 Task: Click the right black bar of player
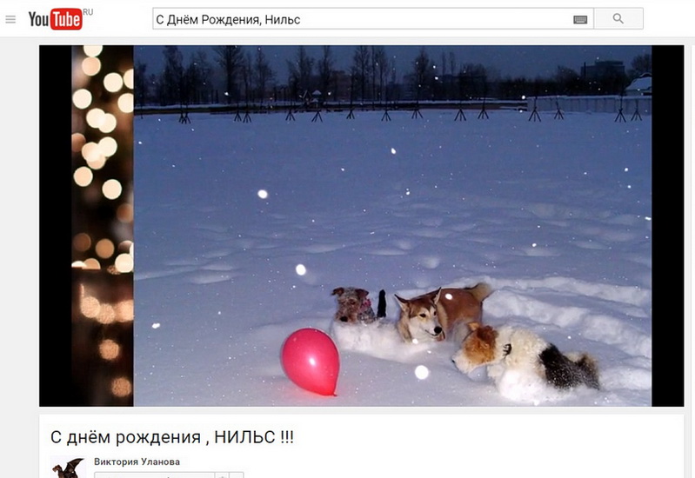click(x=667, y=225)
